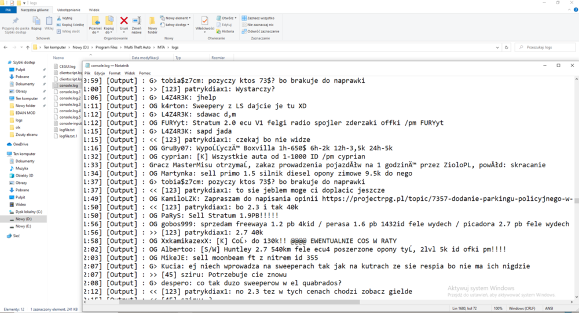
Task: Select console.log.1 file
Action: coord(70,92)
